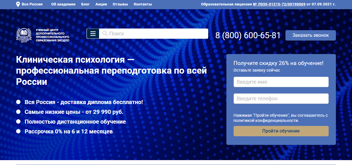Click the magnifier search icon
Image resolution: width=352 pixels, height=165 pixels.
click(105, 34)
